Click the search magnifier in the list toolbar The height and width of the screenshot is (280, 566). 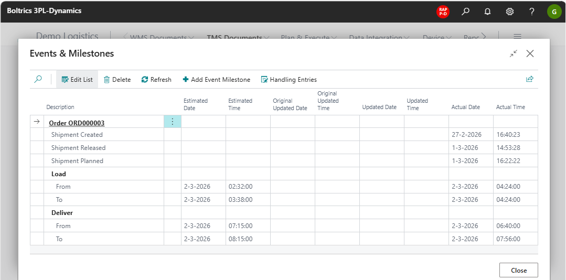38,79
